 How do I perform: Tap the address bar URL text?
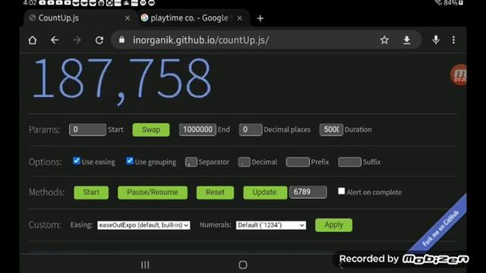200,40
